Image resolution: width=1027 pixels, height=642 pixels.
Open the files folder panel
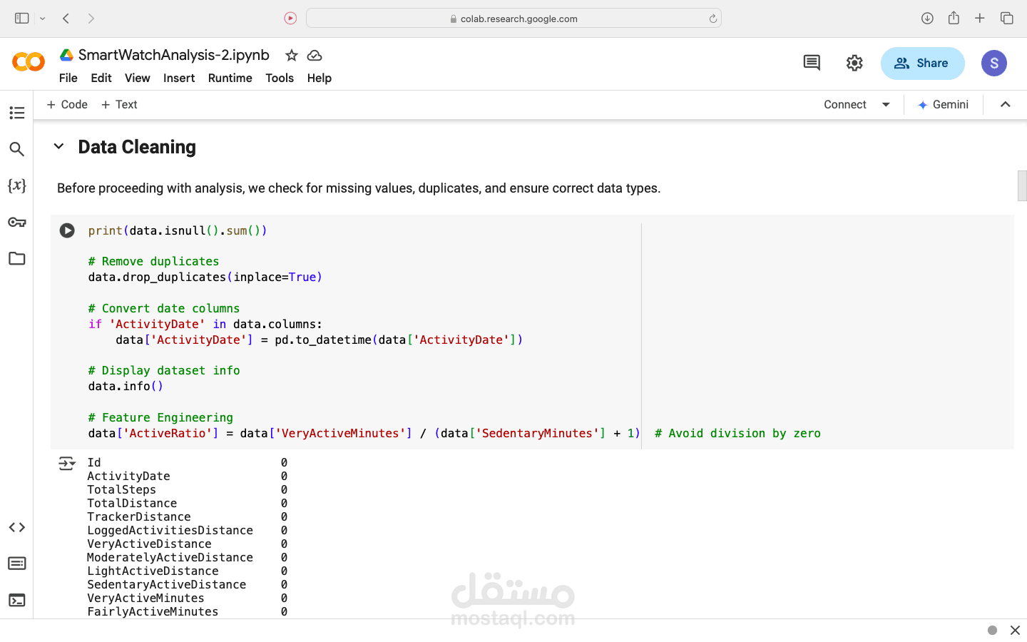tap(16, 258)
